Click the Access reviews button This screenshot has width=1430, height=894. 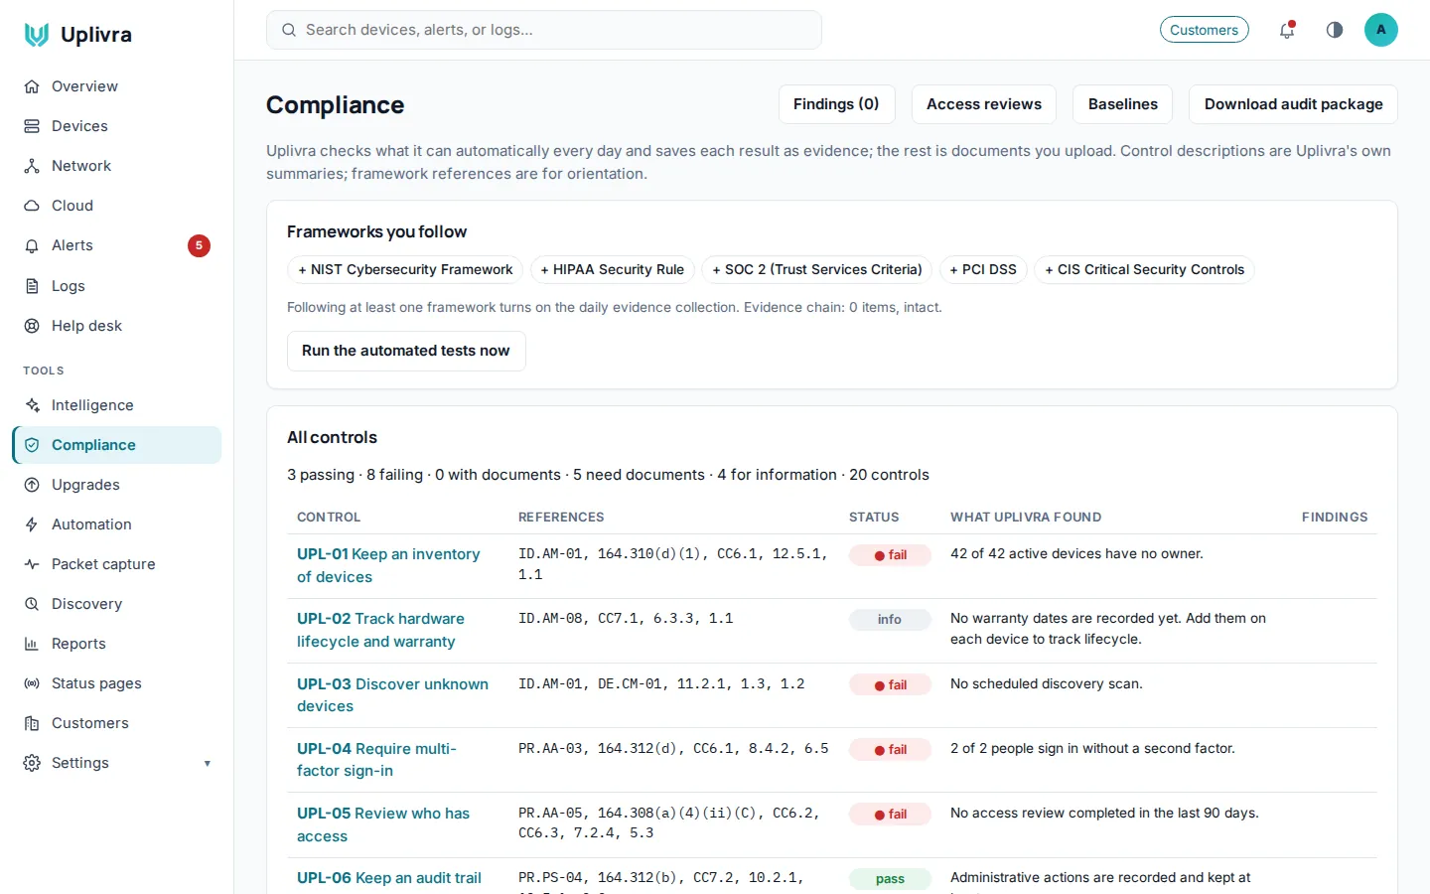(x=984, y=104)
